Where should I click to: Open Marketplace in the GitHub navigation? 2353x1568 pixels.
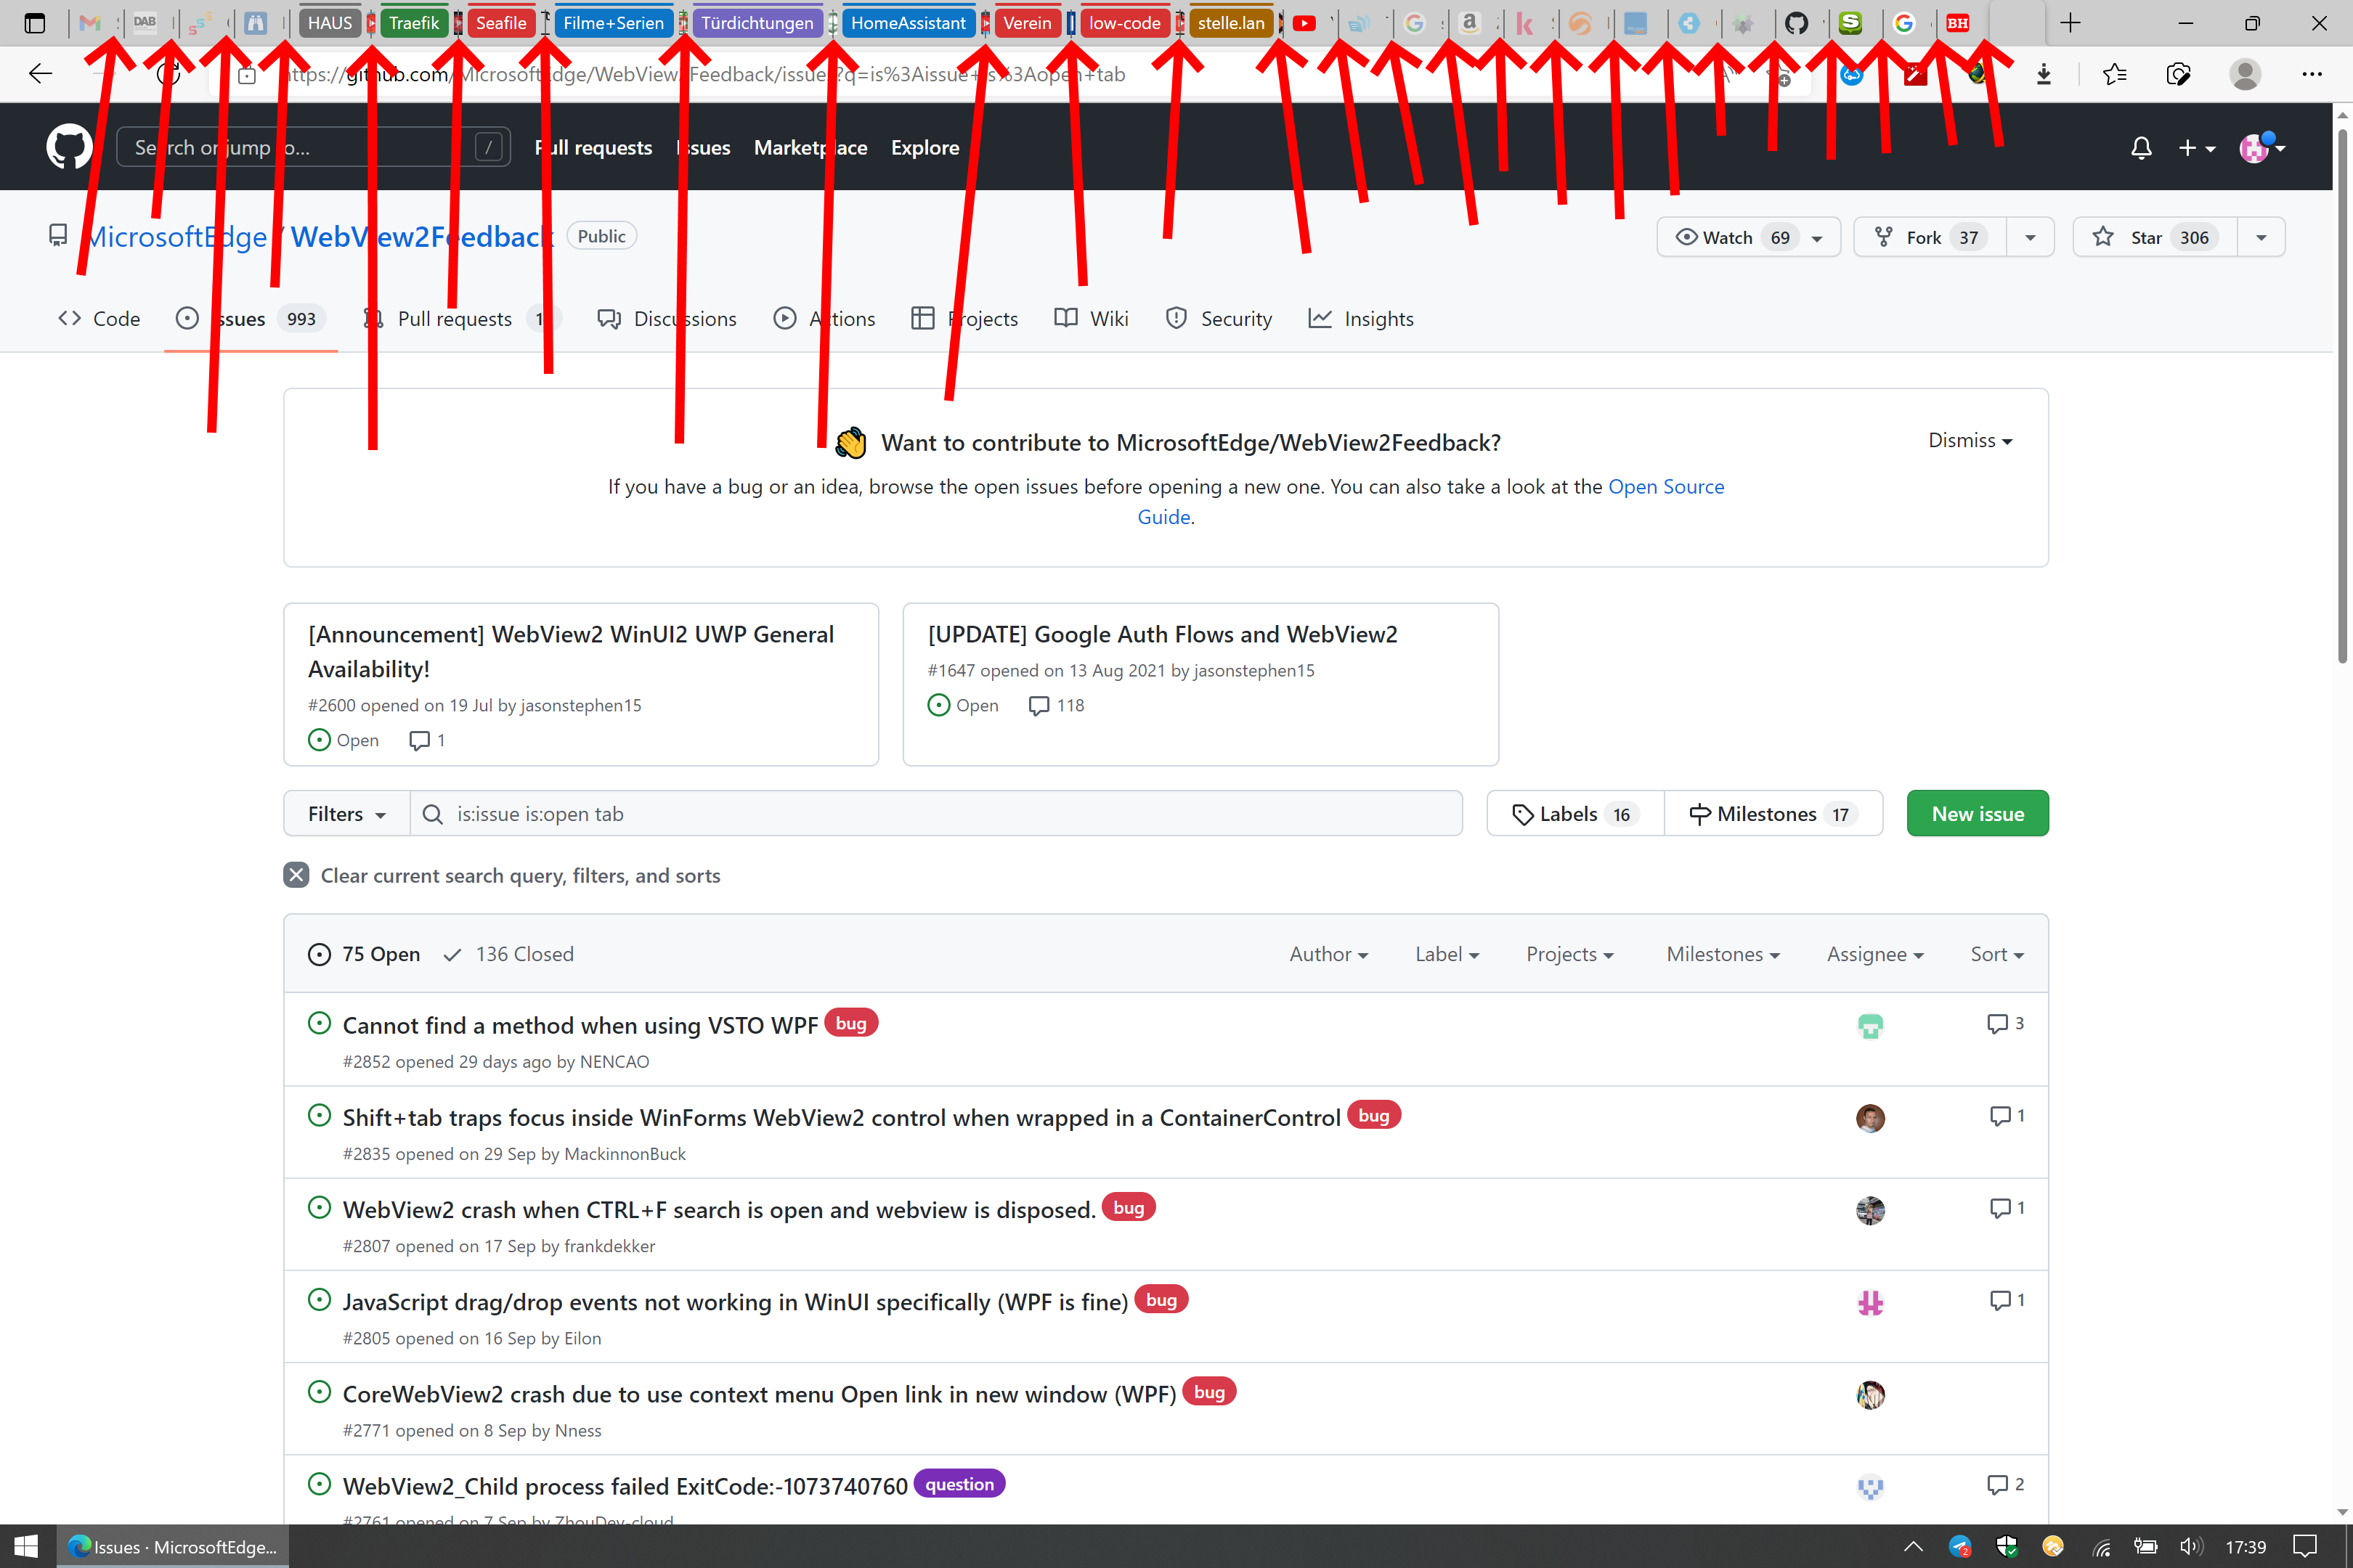tap(810, 147)
